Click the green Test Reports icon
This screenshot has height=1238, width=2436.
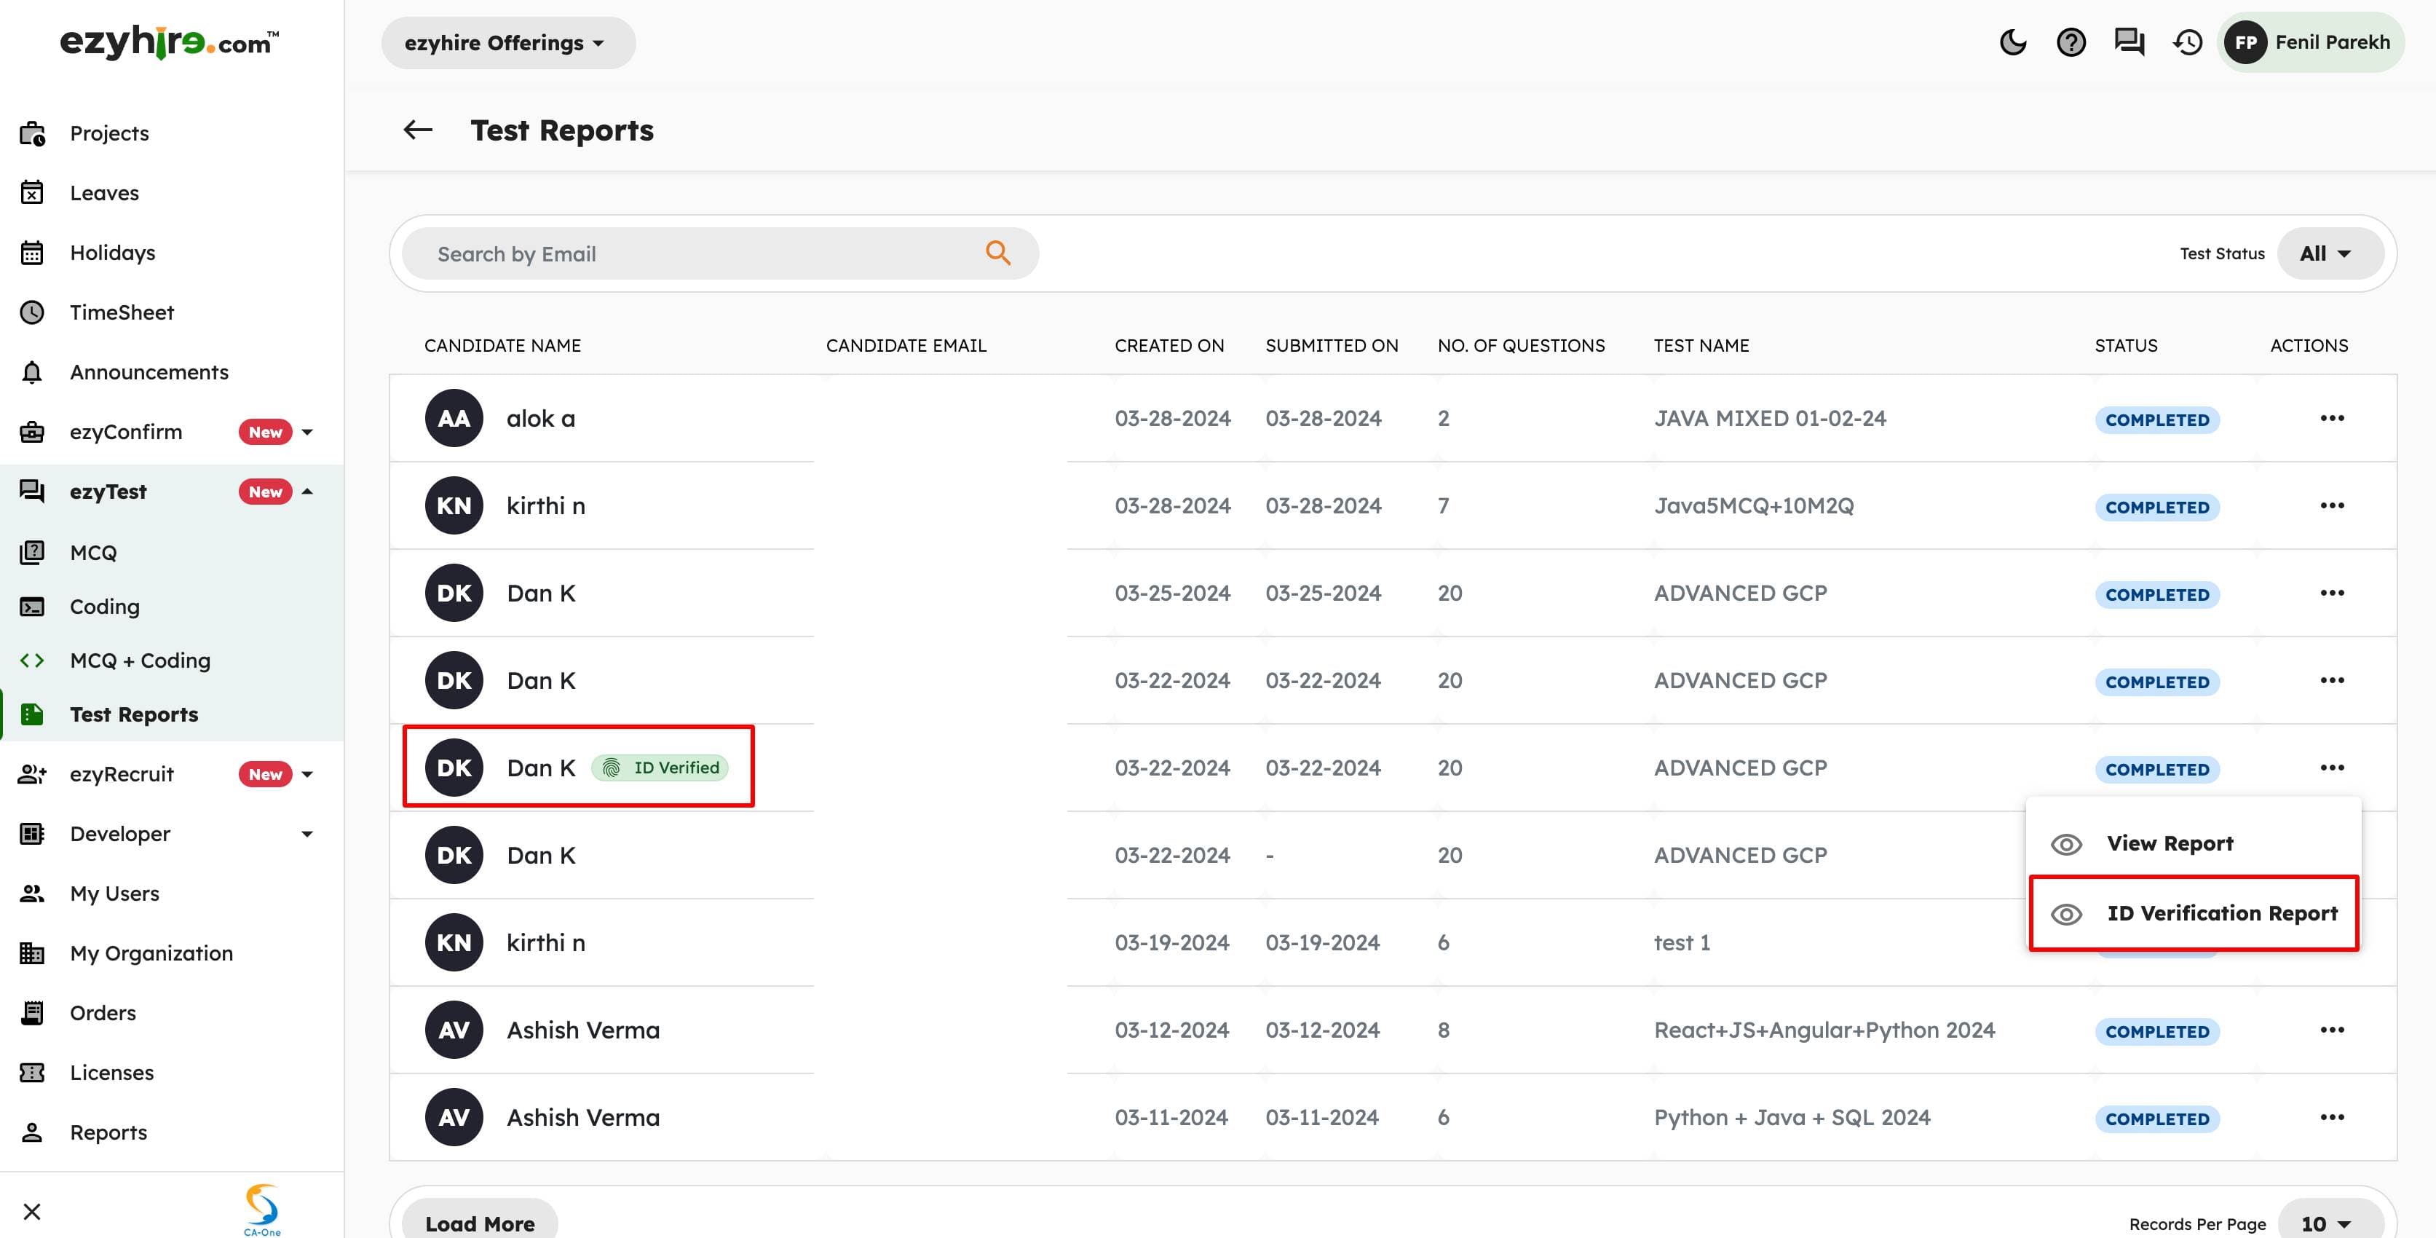32,714
